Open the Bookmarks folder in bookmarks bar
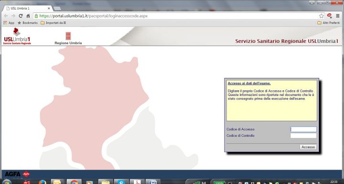344x184 pixels. (x=28, y=23)
